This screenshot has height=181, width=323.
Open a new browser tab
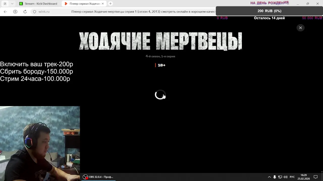tap(110, 4)
